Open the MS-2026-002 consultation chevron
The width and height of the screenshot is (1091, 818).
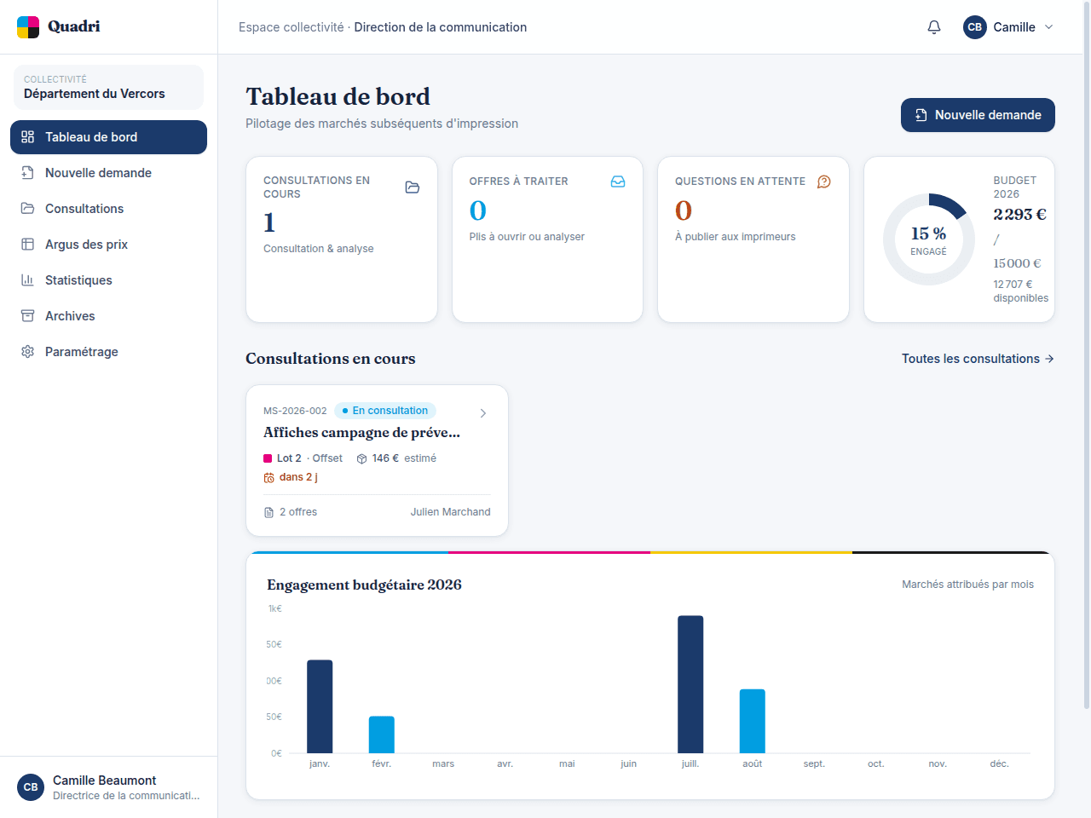483,413
